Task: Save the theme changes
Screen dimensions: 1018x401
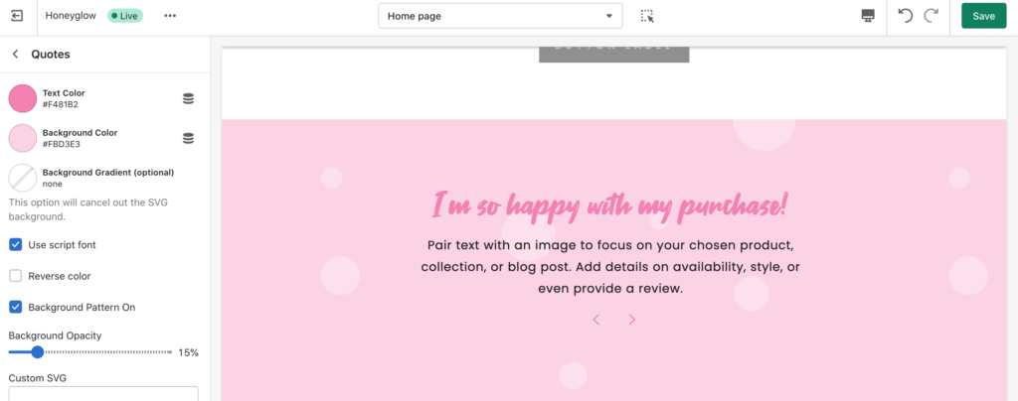Action: 983,16
